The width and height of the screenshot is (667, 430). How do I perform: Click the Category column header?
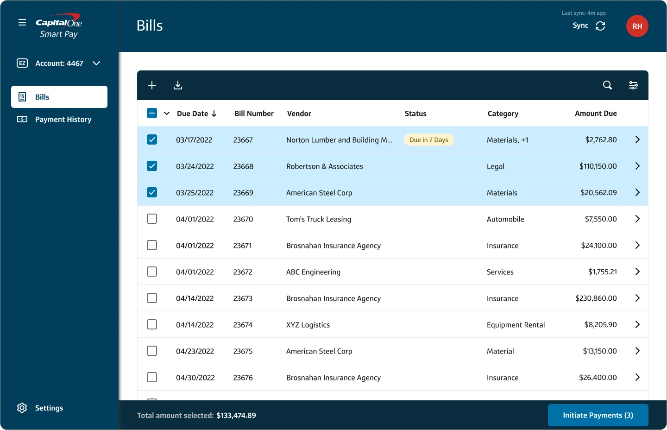click(503, 114)
